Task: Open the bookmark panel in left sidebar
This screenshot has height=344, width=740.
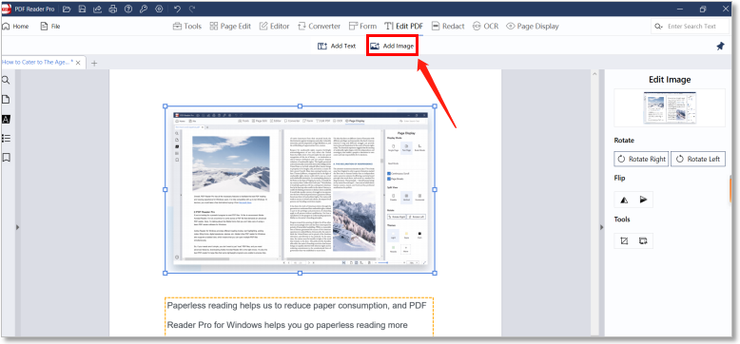Action: point(6,158)
